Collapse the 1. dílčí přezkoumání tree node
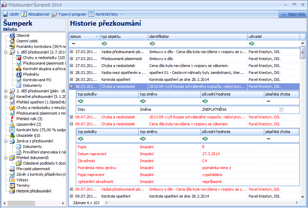This screenshot has height=208, width=308. 6,52
